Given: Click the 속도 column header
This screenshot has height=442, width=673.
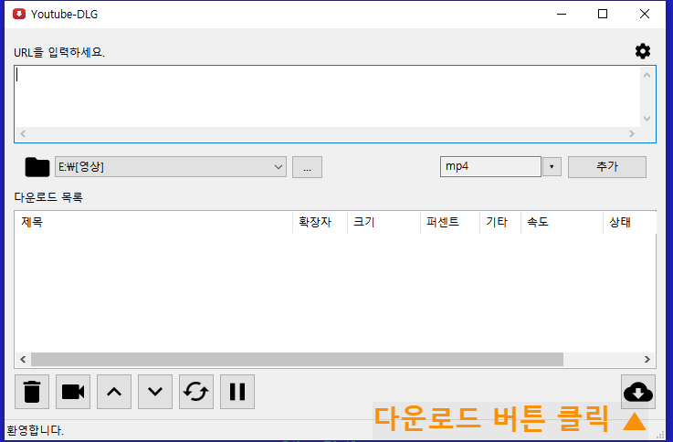Looking at the screenshot, I should tap(562, 222).
